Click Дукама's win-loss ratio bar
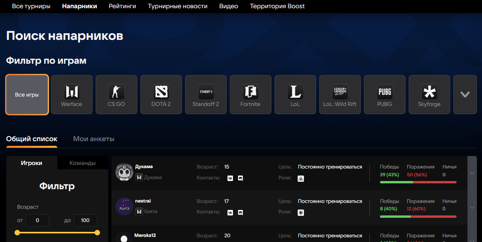This screenshot has height=242, width=482. point(418,182)
